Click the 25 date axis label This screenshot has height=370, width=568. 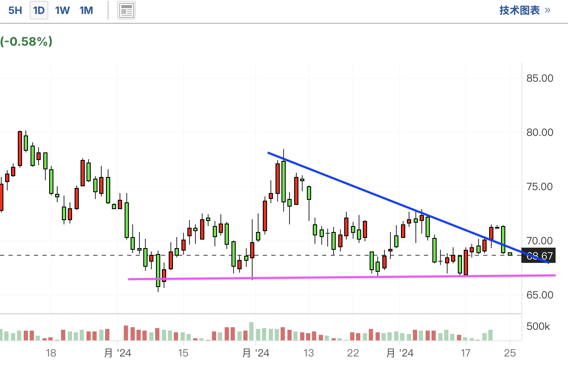point(510,353)
